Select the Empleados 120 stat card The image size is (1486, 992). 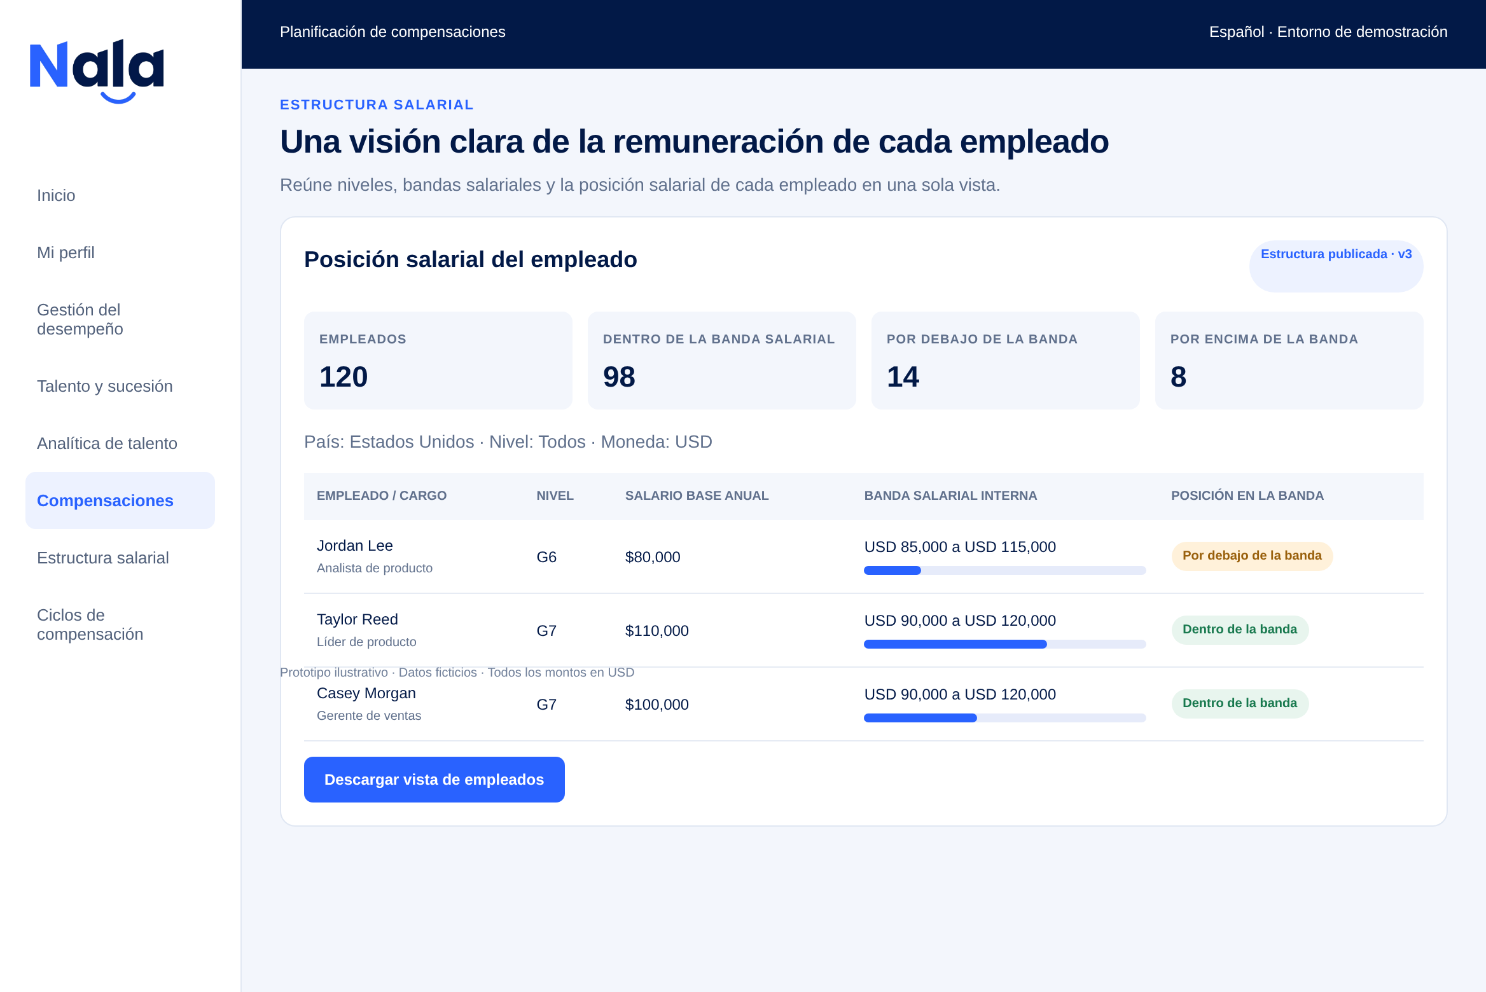click(438, 361)
